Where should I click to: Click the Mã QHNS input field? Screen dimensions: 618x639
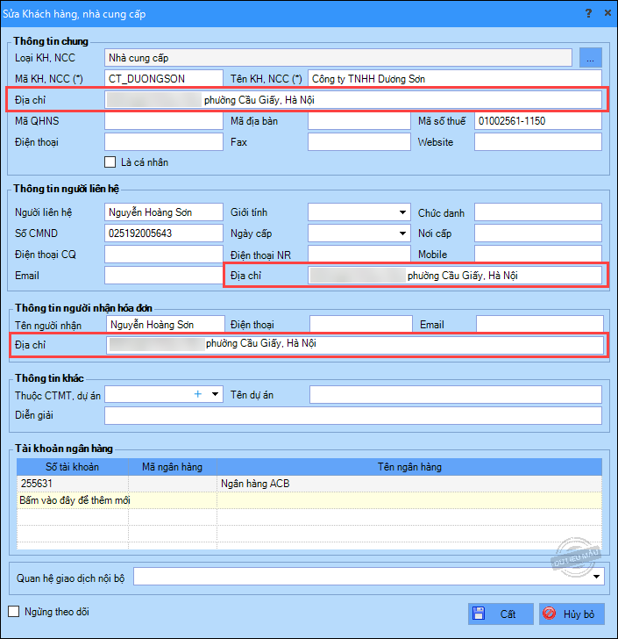(164, 121)
